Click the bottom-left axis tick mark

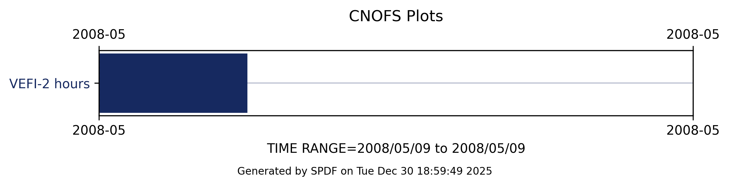(x=99, y=118)
